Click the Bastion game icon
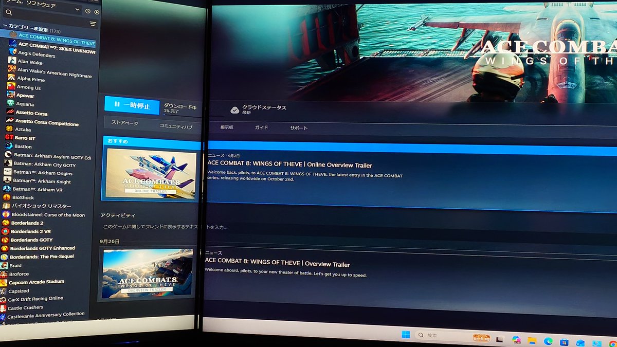 pyautogui.click(x=8, y=145)
